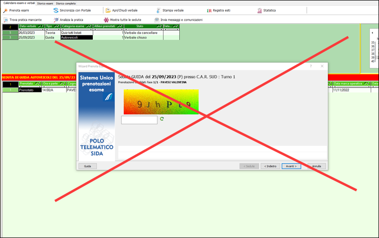Switch to the Storico esami tab
379x238 pixels.
click(46, 3)
